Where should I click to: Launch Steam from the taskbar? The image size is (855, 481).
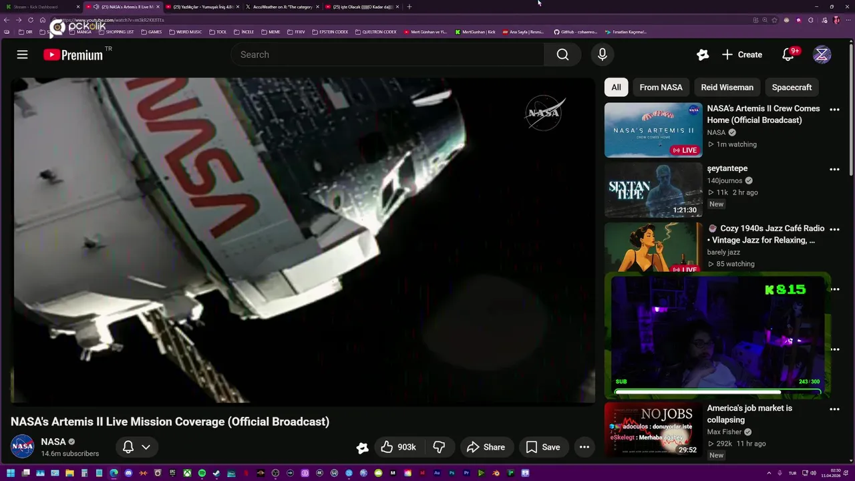click(216, 473)
